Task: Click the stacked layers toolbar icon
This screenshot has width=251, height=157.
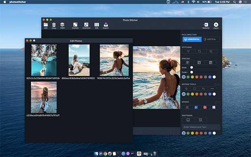Action: (62, 25)
